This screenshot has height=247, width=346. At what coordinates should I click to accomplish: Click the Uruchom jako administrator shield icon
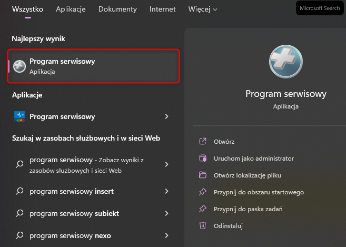(202, 159)
